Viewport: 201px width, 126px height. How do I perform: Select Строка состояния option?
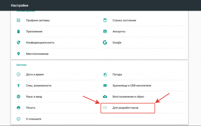coord(143,20)
